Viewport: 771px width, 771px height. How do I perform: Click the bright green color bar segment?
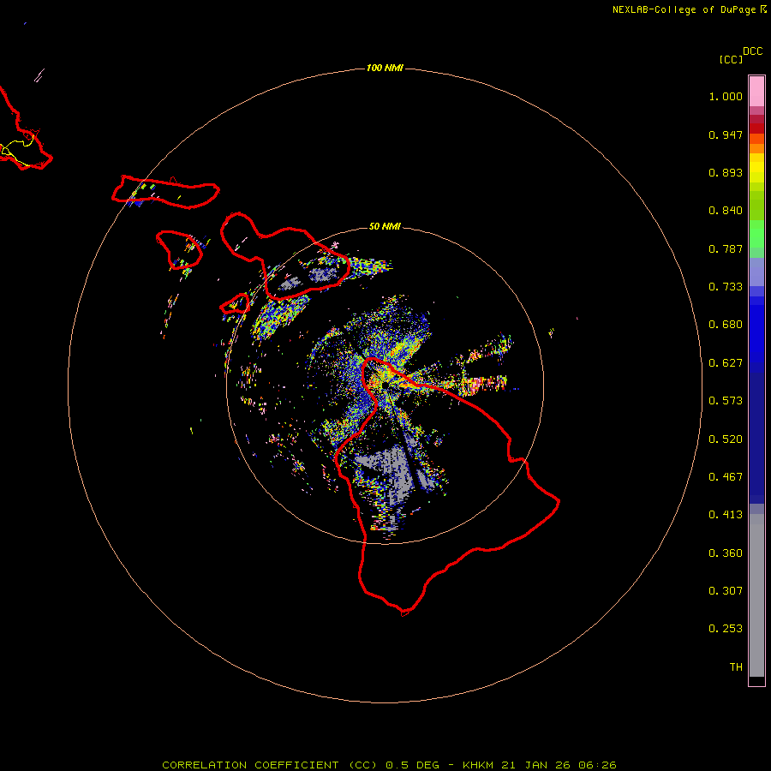pos(756,234)
